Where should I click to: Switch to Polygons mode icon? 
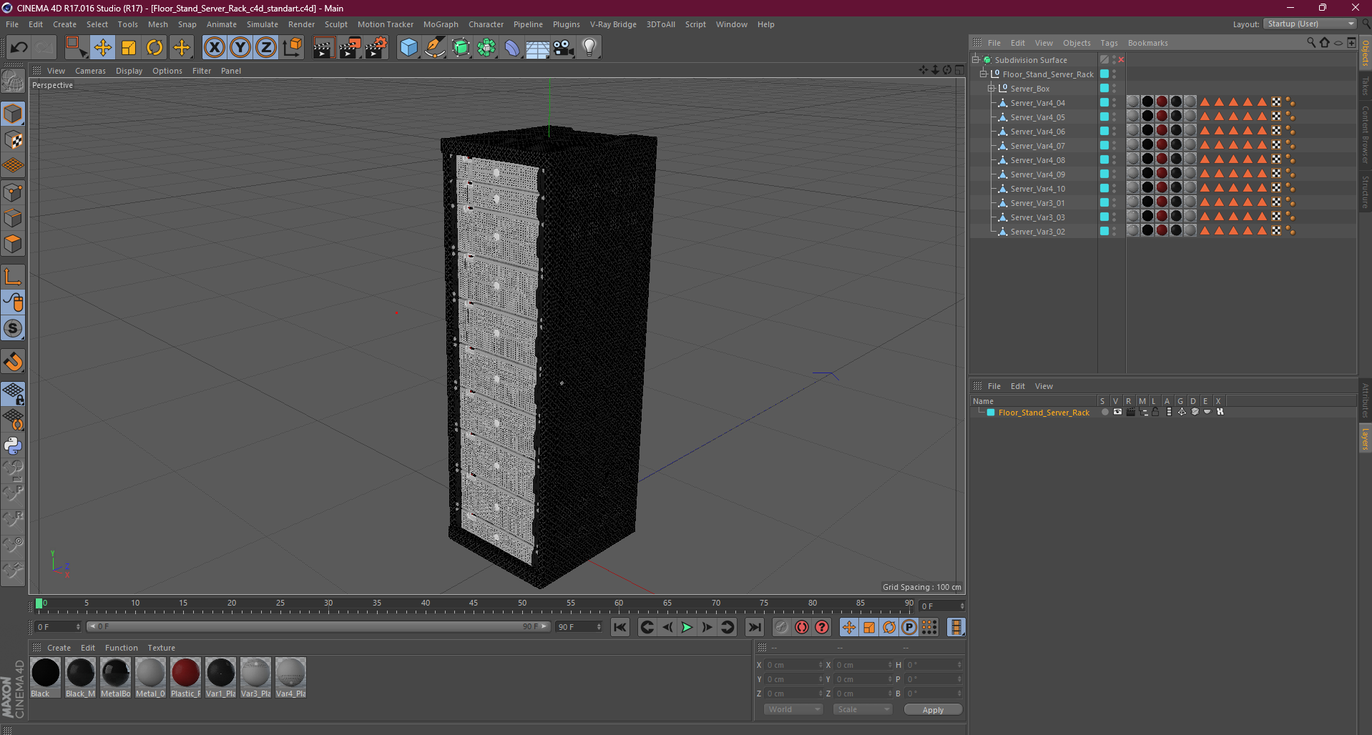pos(13,245)
